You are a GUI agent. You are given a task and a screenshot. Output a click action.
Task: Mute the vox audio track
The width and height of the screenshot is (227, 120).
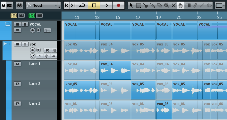click(18, 44)
